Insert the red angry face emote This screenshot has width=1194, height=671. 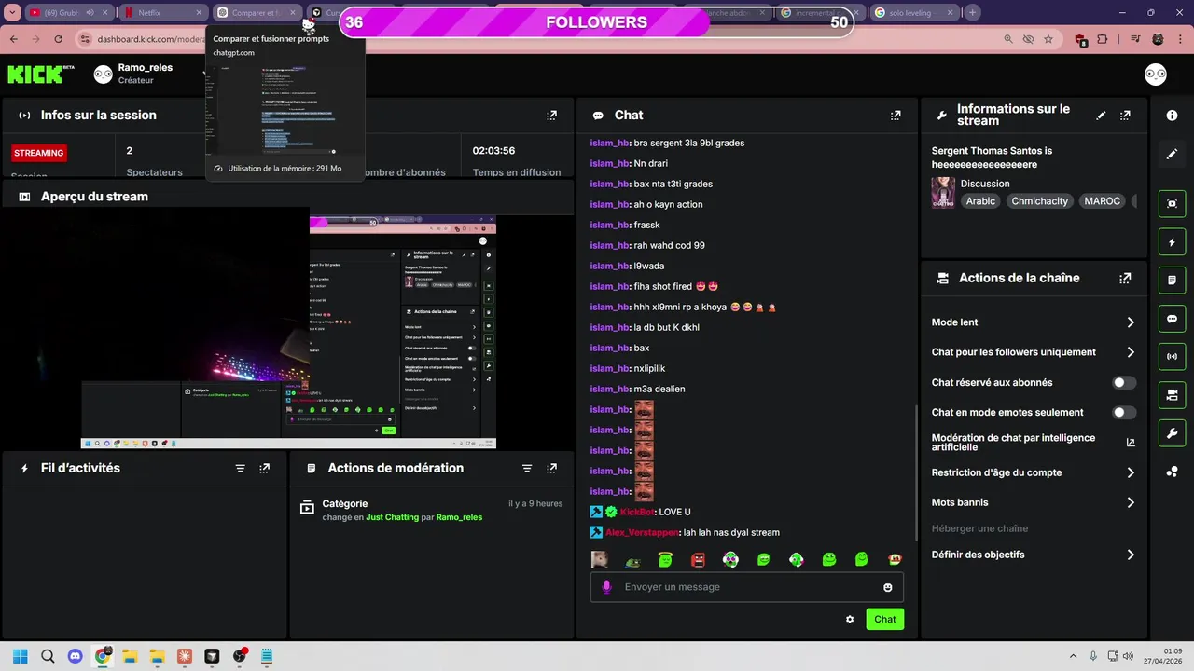click(x=698, y=559)
